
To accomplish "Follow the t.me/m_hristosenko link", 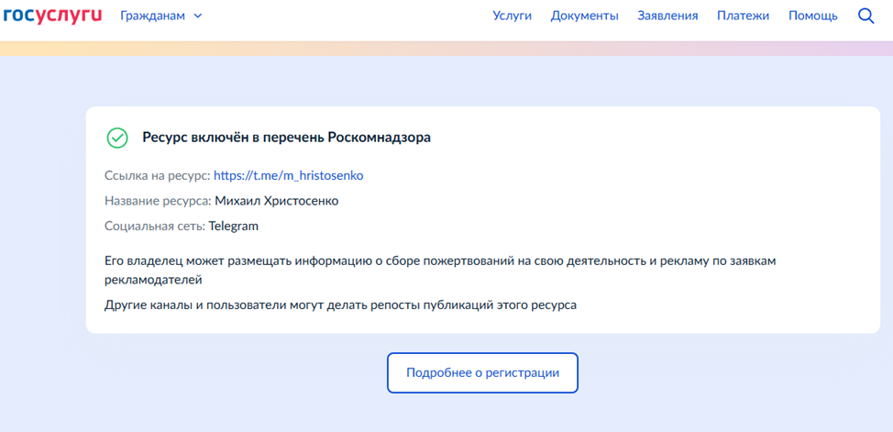I will point(289,175).
